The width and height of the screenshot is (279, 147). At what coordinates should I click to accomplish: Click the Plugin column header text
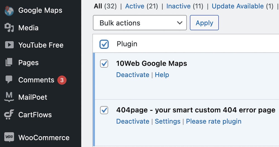(x=127, y=44)
